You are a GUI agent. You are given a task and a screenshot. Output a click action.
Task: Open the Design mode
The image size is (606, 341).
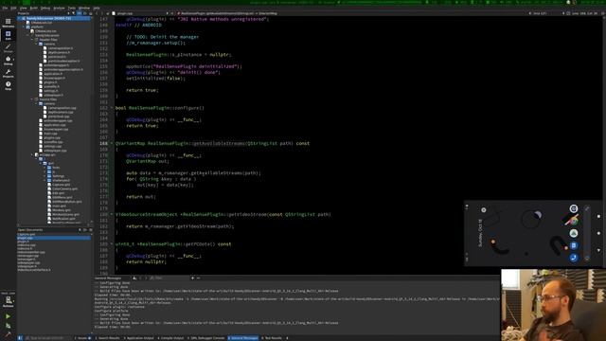(8, 48)
